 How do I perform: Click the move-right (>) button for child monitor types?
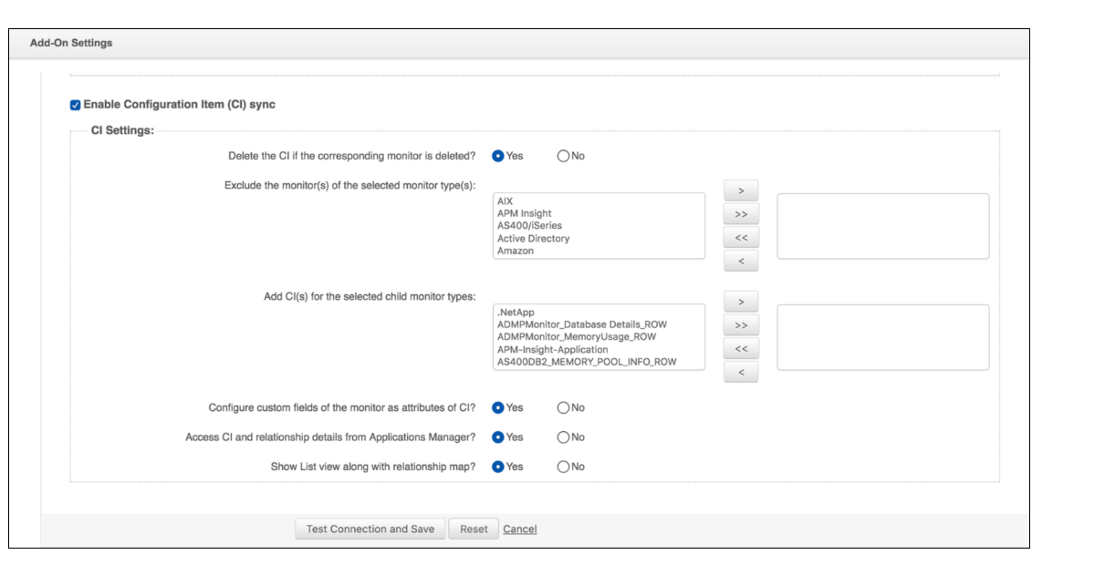coord(741,302)
